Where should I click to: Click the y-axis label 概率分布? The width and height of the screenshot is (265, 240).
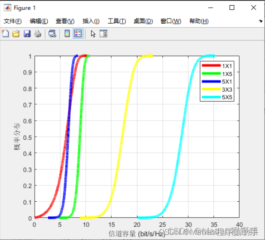coord(17,137)
